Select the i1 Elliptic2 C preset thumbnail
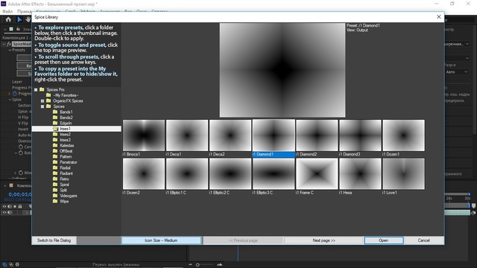 pos(230,173)
